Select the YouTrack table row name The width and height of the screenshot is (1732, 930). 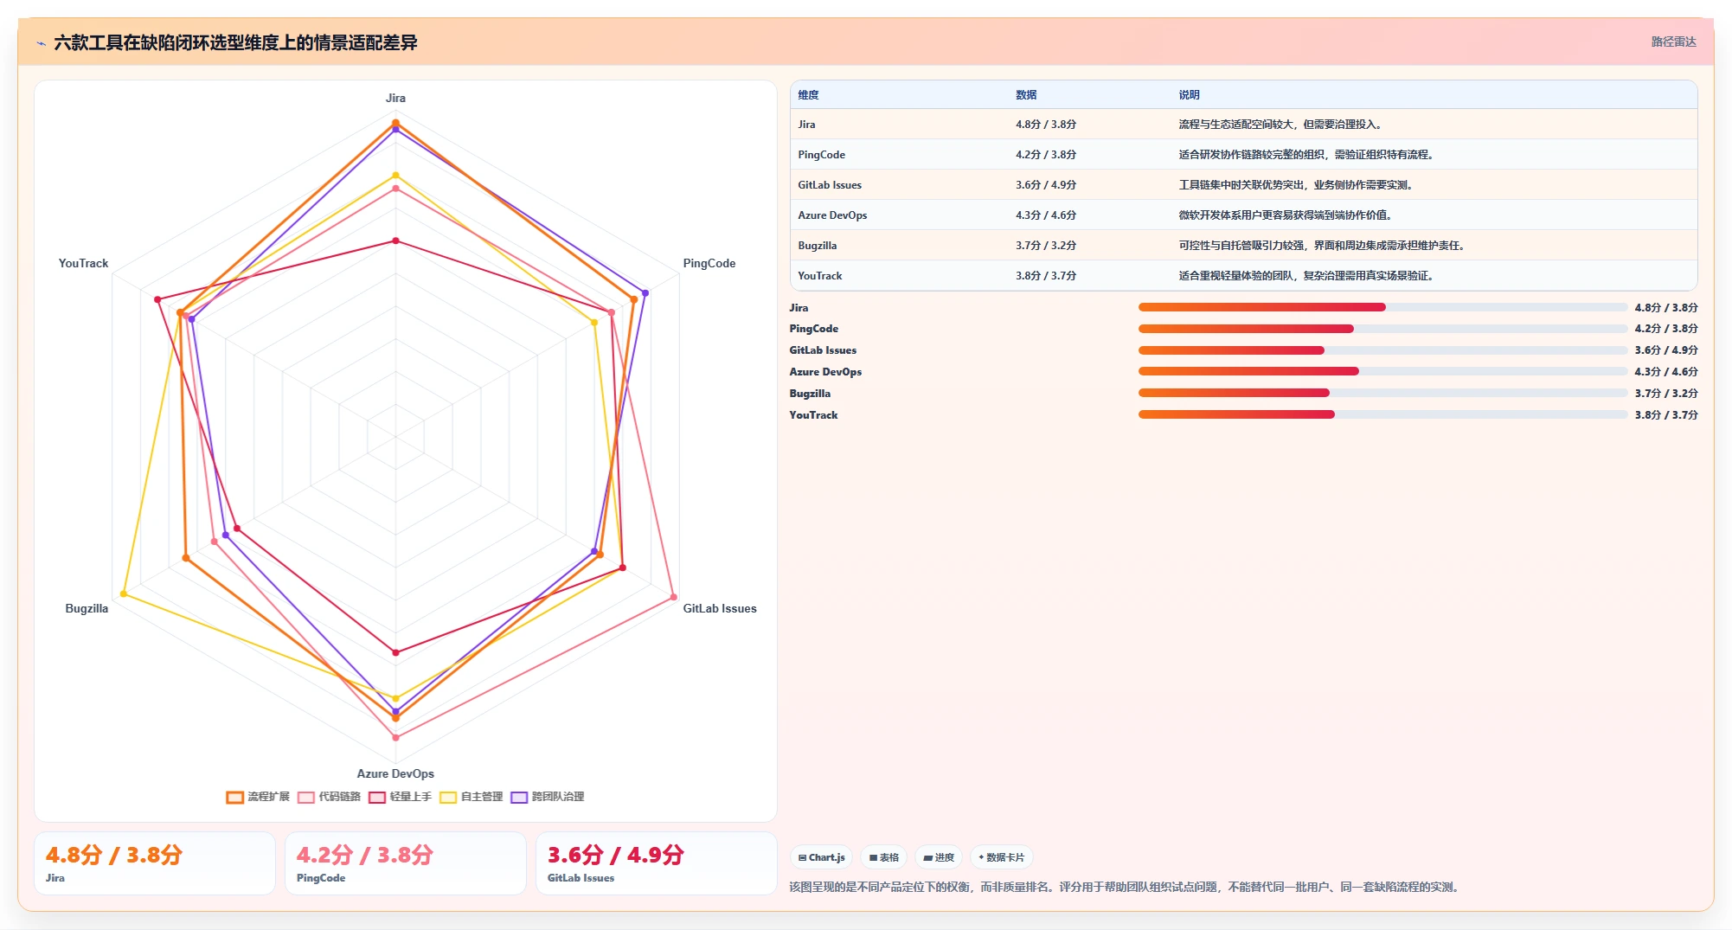pos(819,276)
